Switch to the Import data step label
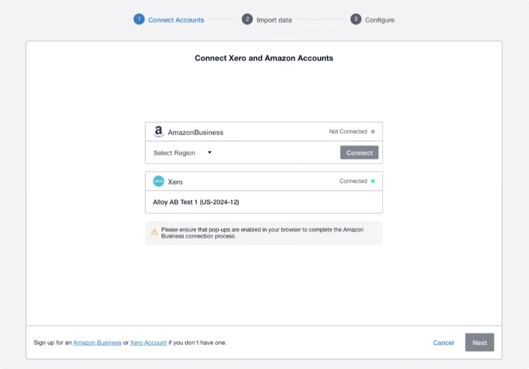 [274, 20]
